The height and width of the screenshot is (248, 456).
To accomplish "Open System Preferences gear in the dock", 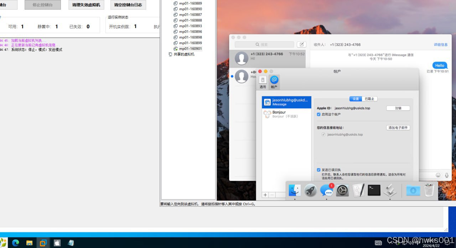I will [x=342, y=190].
